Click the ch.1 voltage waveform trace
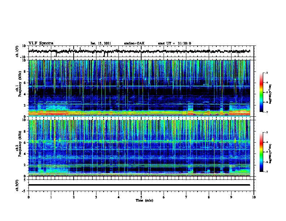286x221 pixels. [139, 51]
